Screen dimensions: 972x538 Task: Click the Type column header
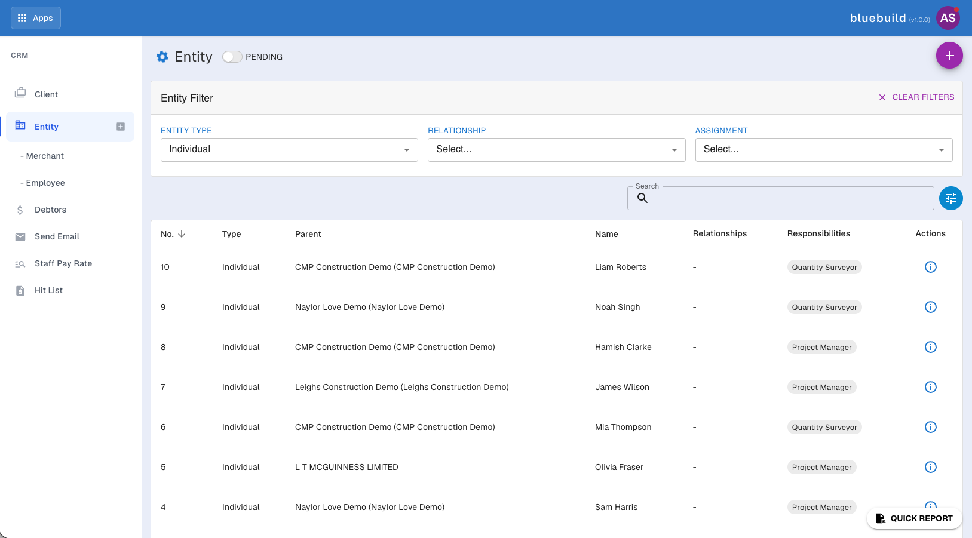click(x=232, y=234)
